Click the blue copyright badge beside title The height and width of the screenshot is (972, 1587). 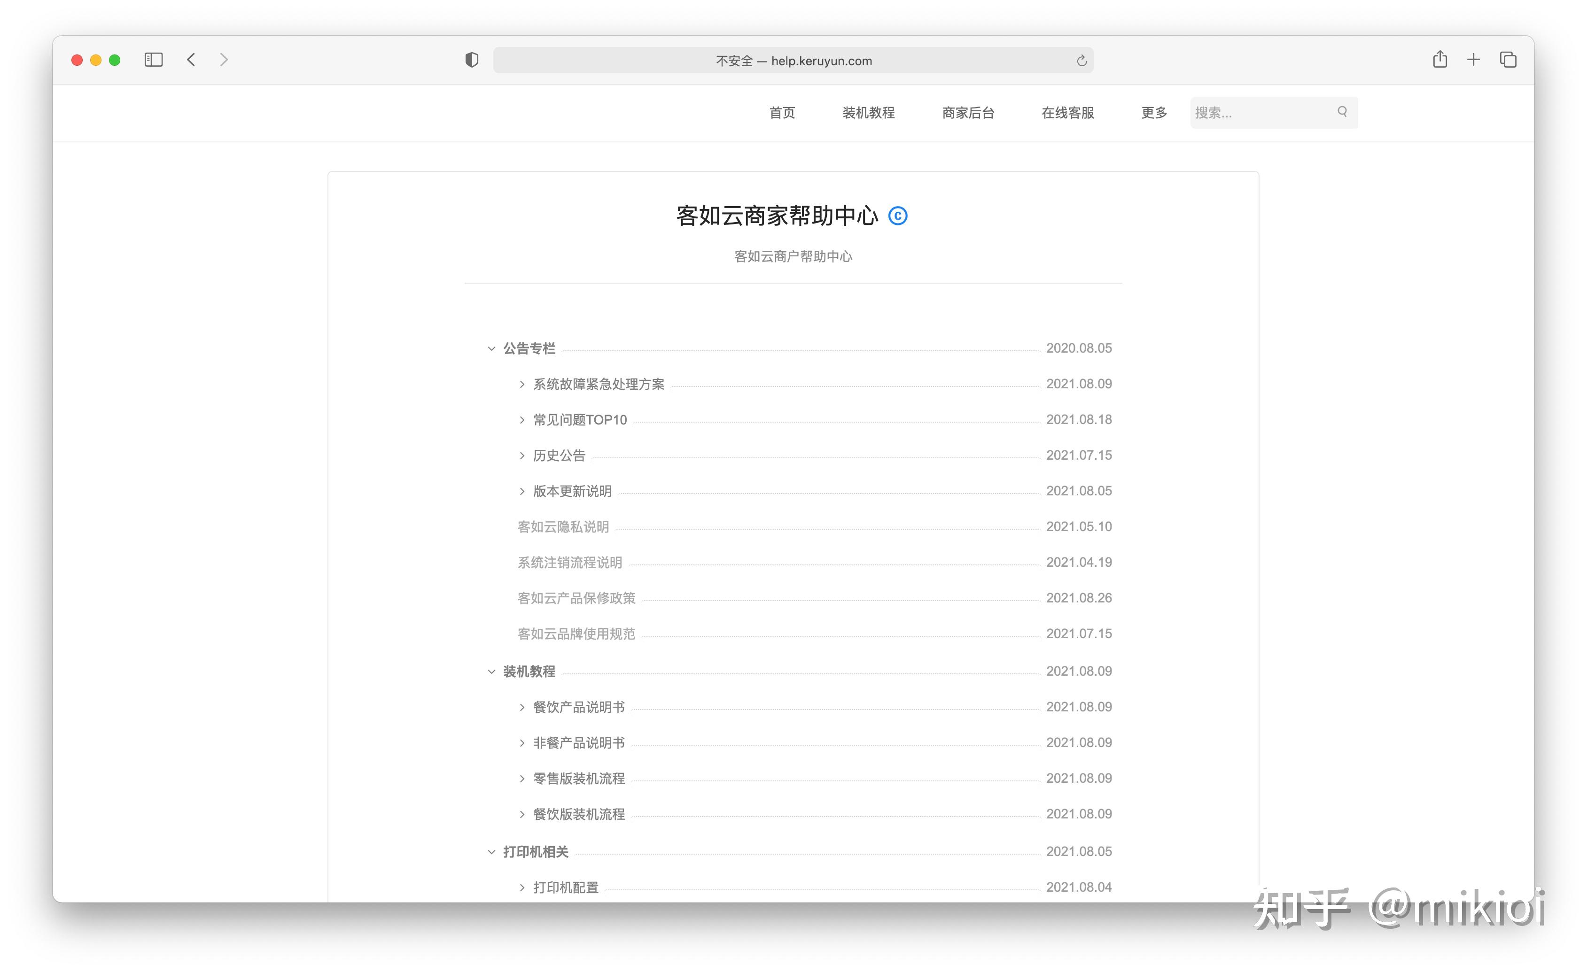[897, 216]
